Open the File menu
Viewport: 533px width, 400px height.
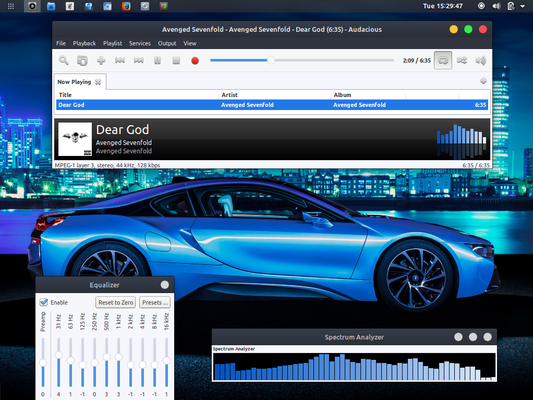point(61,43)
